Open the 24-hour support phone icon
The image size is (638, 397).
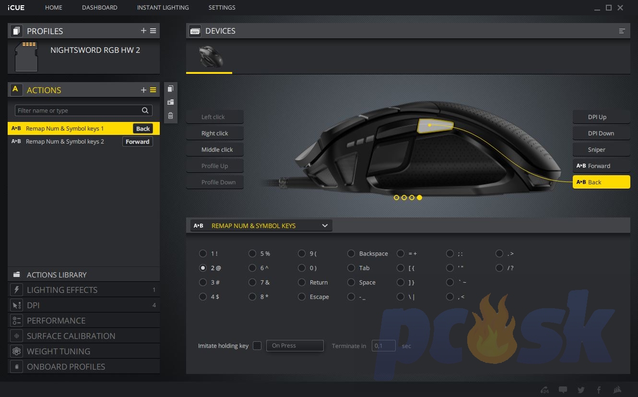[544, 390]
